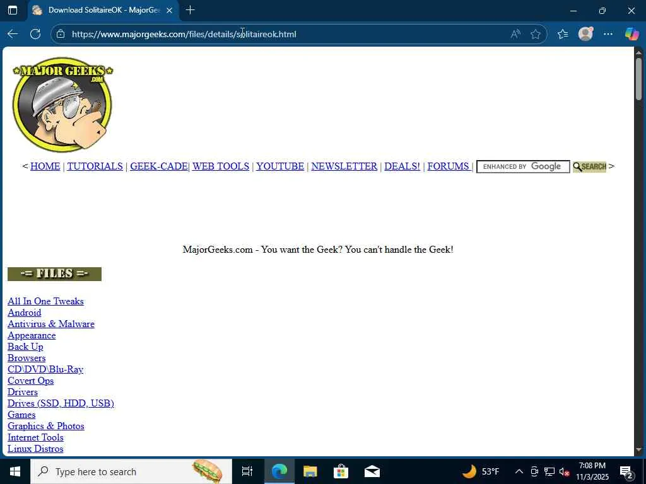Open the NEWSLETTER link

(x=344, y=166)
